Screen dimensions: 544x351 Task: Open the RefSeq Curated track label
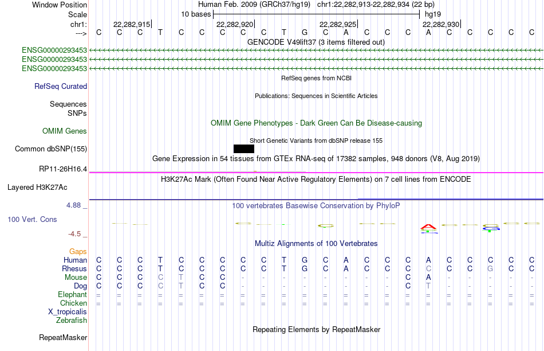point(61,86)
